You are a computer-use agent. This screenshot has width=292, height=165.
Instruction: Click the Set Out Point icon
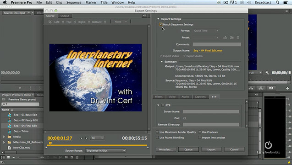pos(86,138)
